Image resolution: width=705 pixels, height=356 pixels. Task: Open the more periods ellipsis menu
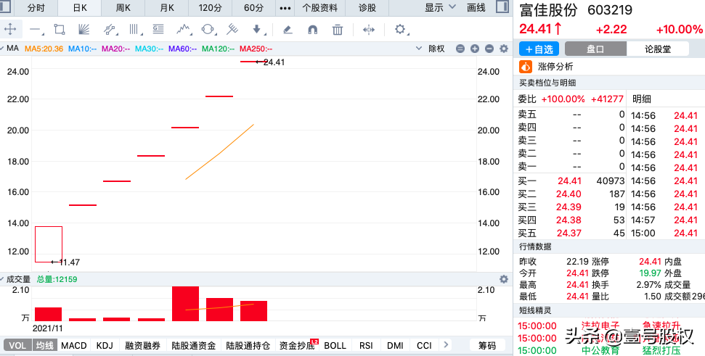tap(285, 8)
